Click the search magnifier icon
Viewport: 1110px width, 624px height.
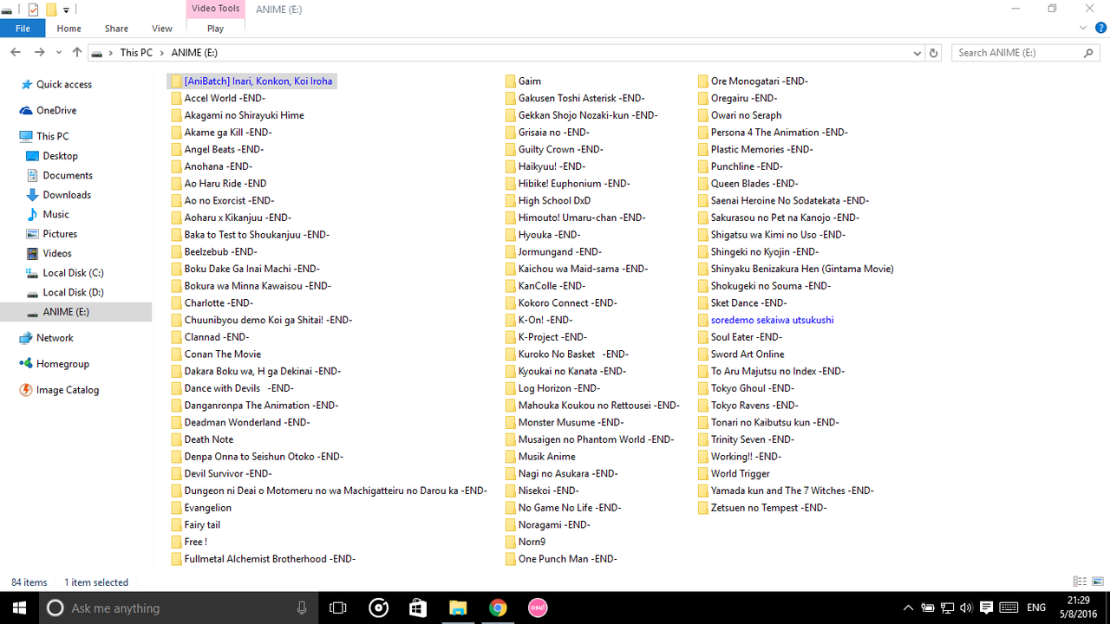tap(1089, 53)
